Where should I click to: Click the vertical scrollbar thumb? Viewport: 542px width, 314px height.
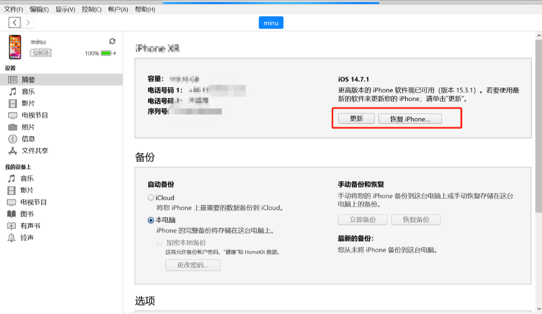(538, 126)
